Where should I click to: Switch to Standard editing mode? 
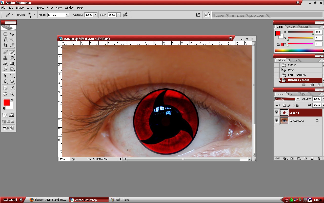[x=5, y=115]
